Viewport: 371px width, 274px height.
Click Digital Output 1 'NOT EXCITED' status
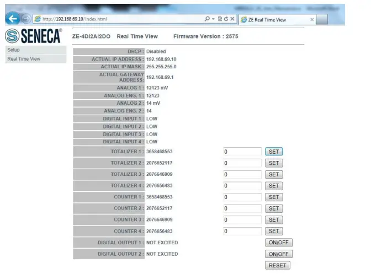[162, 243]
